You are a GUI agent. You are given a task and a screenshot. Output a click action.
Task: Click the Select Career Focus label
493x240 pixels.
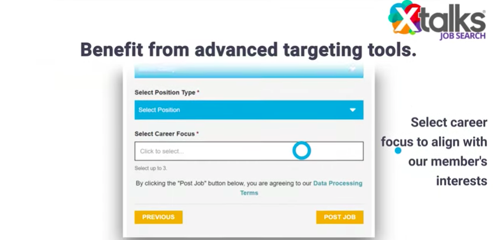point(166,134)
